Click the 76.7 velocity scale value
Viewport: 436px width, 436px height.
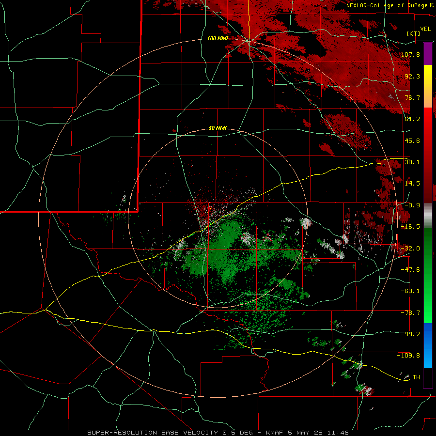click(412, 97)
